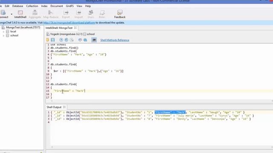
Task: Click the Map-Reduce toolbar icon
Action: 51,14
